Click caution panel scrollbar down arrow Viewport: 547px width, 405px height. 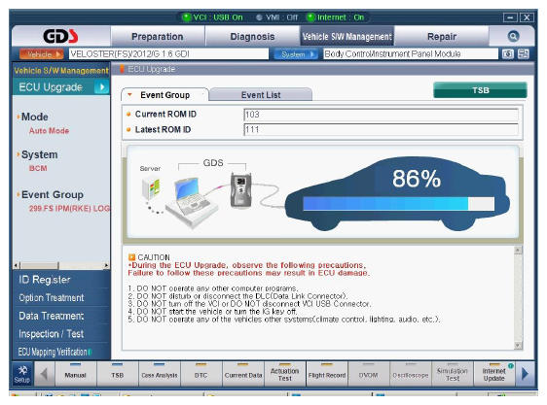click(518, 345)
